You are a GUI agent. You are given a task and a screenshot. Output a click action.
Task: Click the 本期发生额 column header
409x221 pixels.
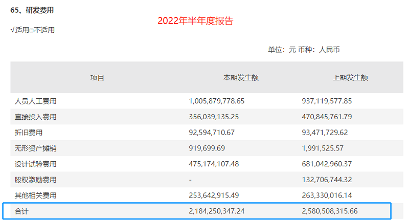pyautogui.click(x=240, y=78)
